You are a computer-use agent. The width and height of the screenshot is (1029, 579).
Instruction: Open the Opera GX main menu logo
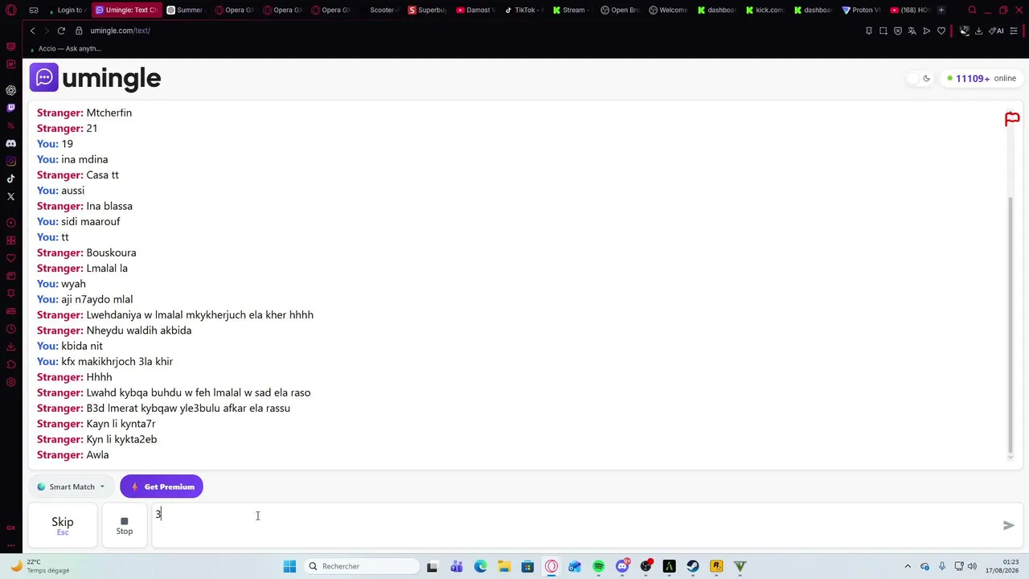pyautogui.click(x=11, y=10)
